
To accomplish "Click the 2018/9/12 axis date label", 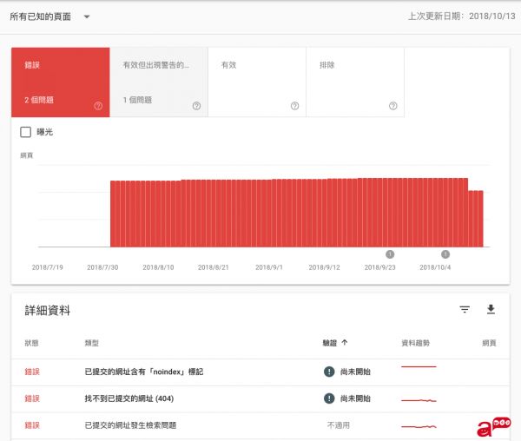I will tap(324, 267).
